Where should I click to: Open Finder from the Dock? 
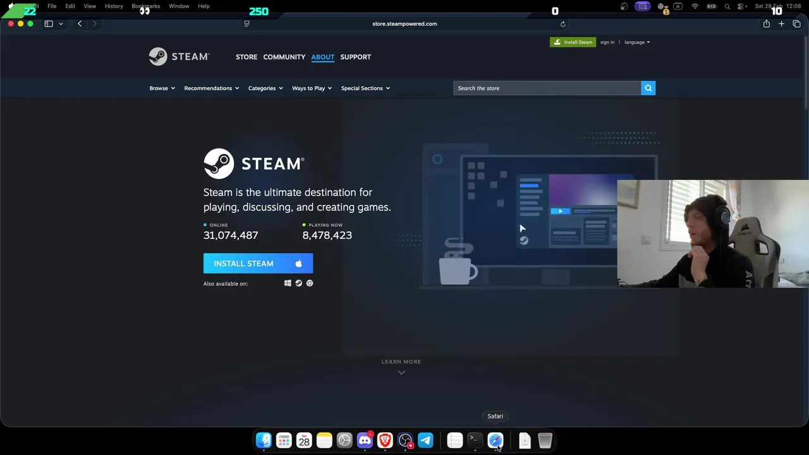click(264, 440)
